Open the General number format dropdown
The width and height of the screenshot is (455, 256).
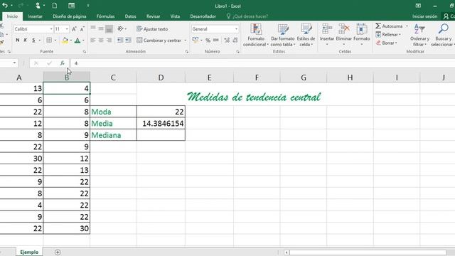click(x=236, y=29)
